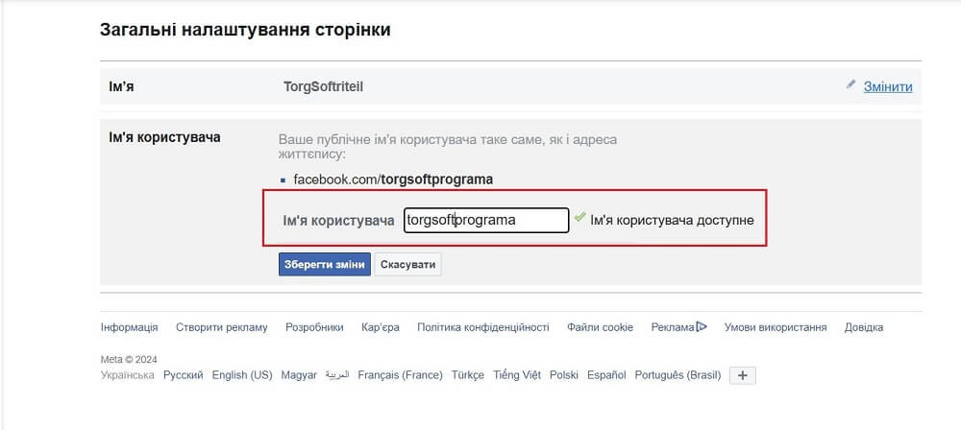
Task: Click the pencil icon beside Змінити
Action: 850,85
